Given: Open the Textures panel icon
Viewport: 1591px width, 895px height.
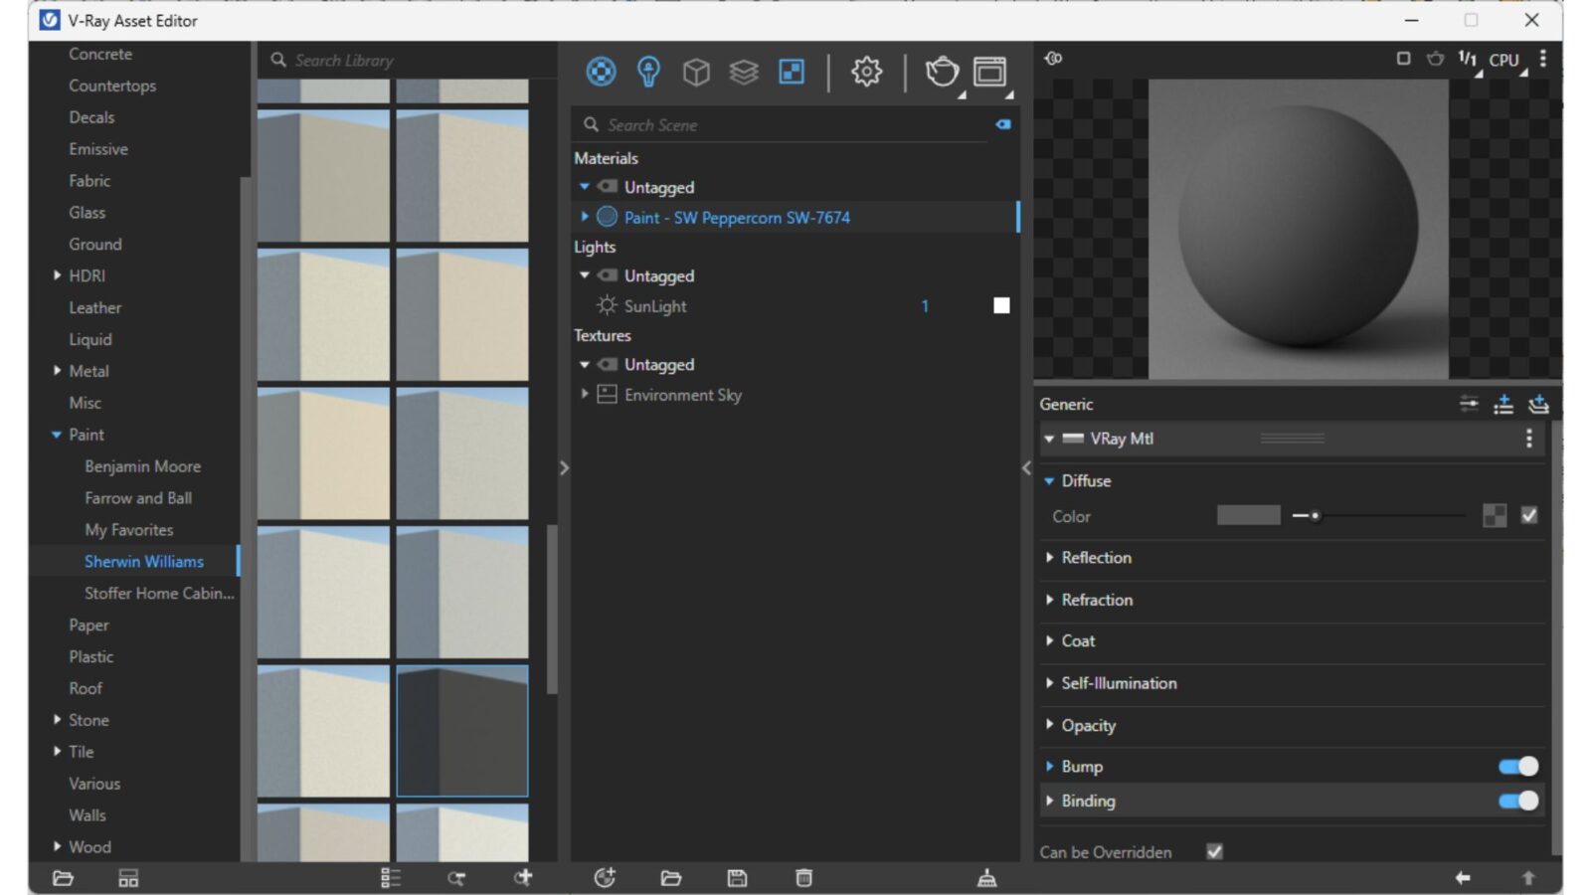Looking at the screenshot, I should point(791,72).
